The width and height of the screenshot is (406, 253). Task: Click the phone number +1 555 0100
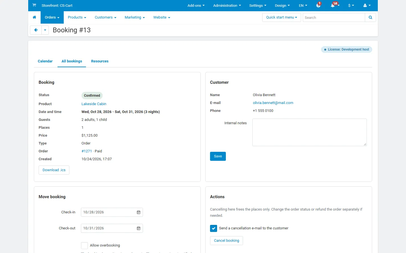click(263, 111)
